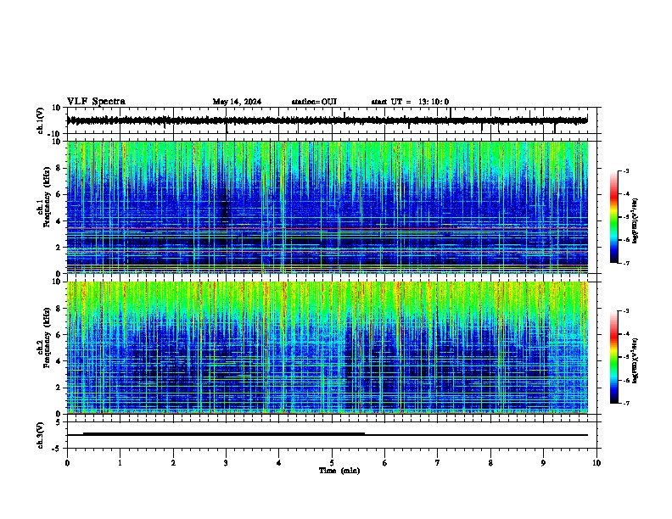Click the ch.1 spectrogram color scale bar

pos(614,217)
